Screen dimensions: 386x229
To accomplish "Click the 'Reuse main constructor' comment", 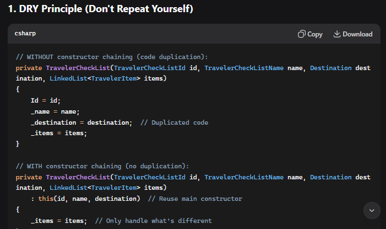I will point(195,199).
